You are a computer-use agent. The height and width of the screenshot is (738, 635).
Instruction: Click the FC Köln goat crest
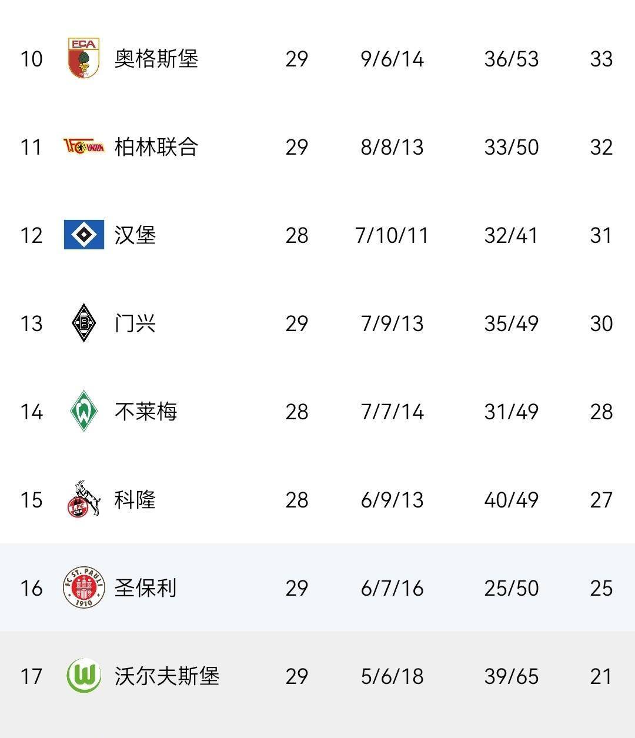pos(83,499)
